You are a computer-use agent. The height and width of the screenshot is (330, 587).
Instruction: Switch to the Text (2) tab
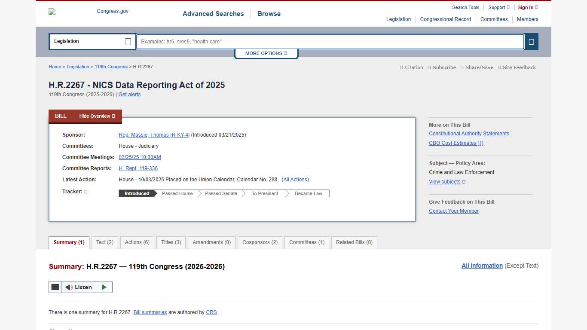[104, 242]
